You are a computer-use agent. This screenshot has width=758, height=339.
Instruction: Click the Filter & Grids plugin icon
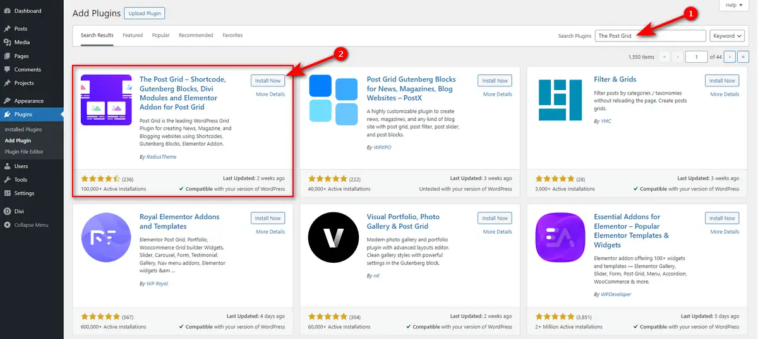tap(560, 100)
